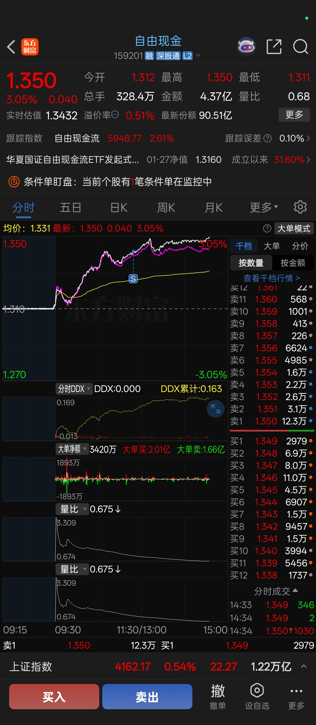Select 买4 1.346 11.0万 row

click(272, 478)
